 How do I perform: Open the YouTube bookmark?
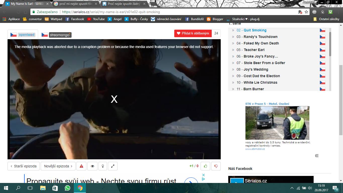(x=96, y=19)
